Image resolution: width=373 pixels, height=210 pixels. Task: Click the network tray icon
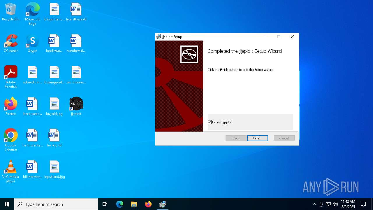pyautogui.click(x=328, y=204)
